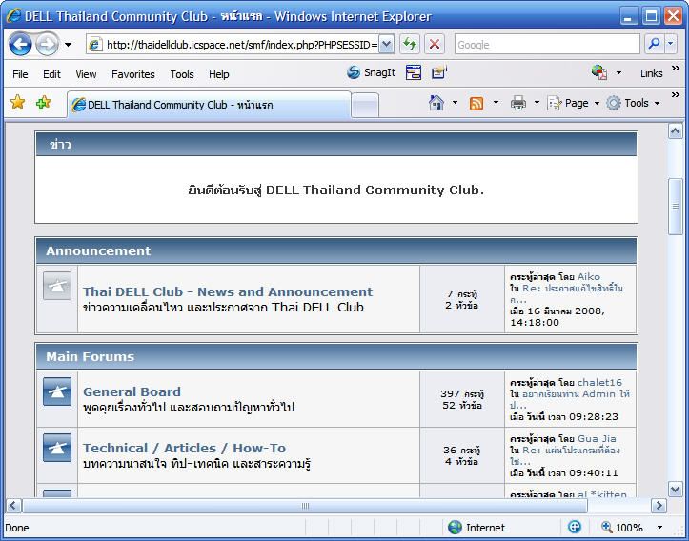The height and width of the screenshot is (541, 689).
Task: Click the General Board status icon
Action: 57,391
